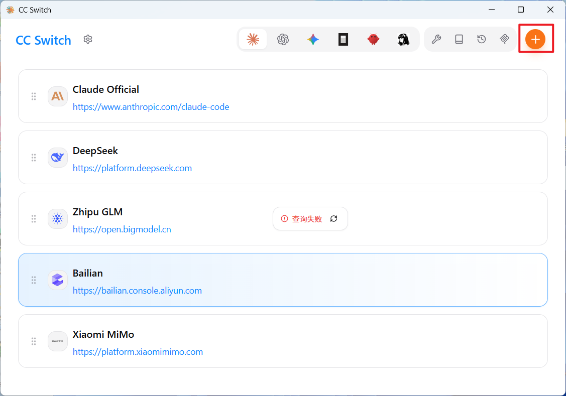This screenshot has height=396, width=566.
Task: Select the Bailian provider name
Action: pyautogui.click(x=88, y=274)
